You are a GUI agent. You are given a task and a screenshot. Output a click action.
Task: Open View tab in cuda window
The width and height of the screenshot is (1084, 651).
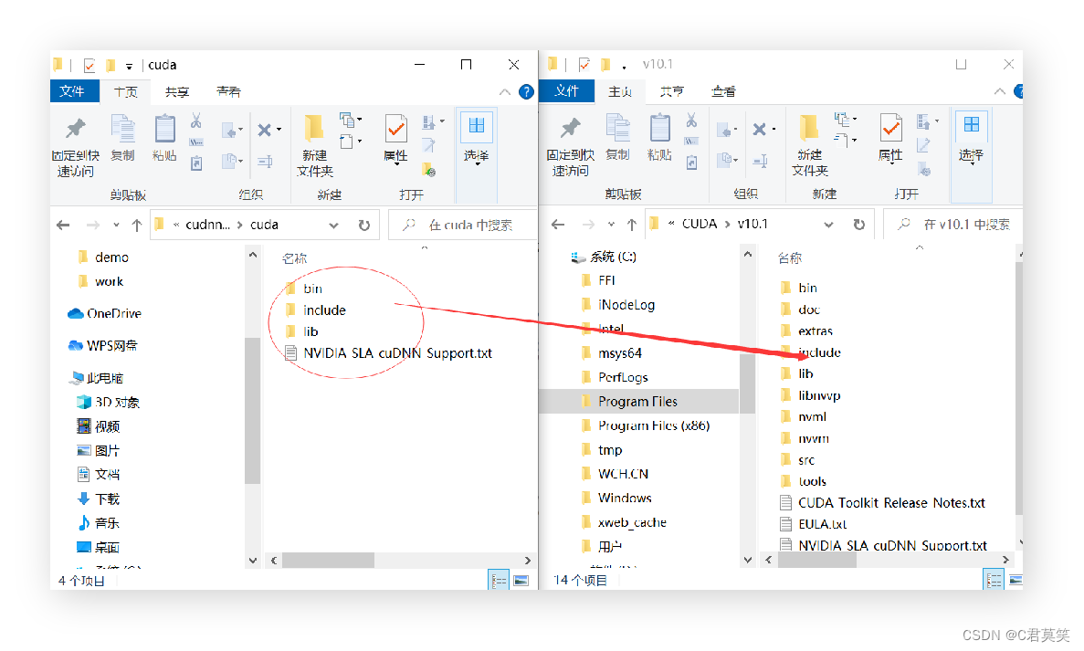pos(228,92)
